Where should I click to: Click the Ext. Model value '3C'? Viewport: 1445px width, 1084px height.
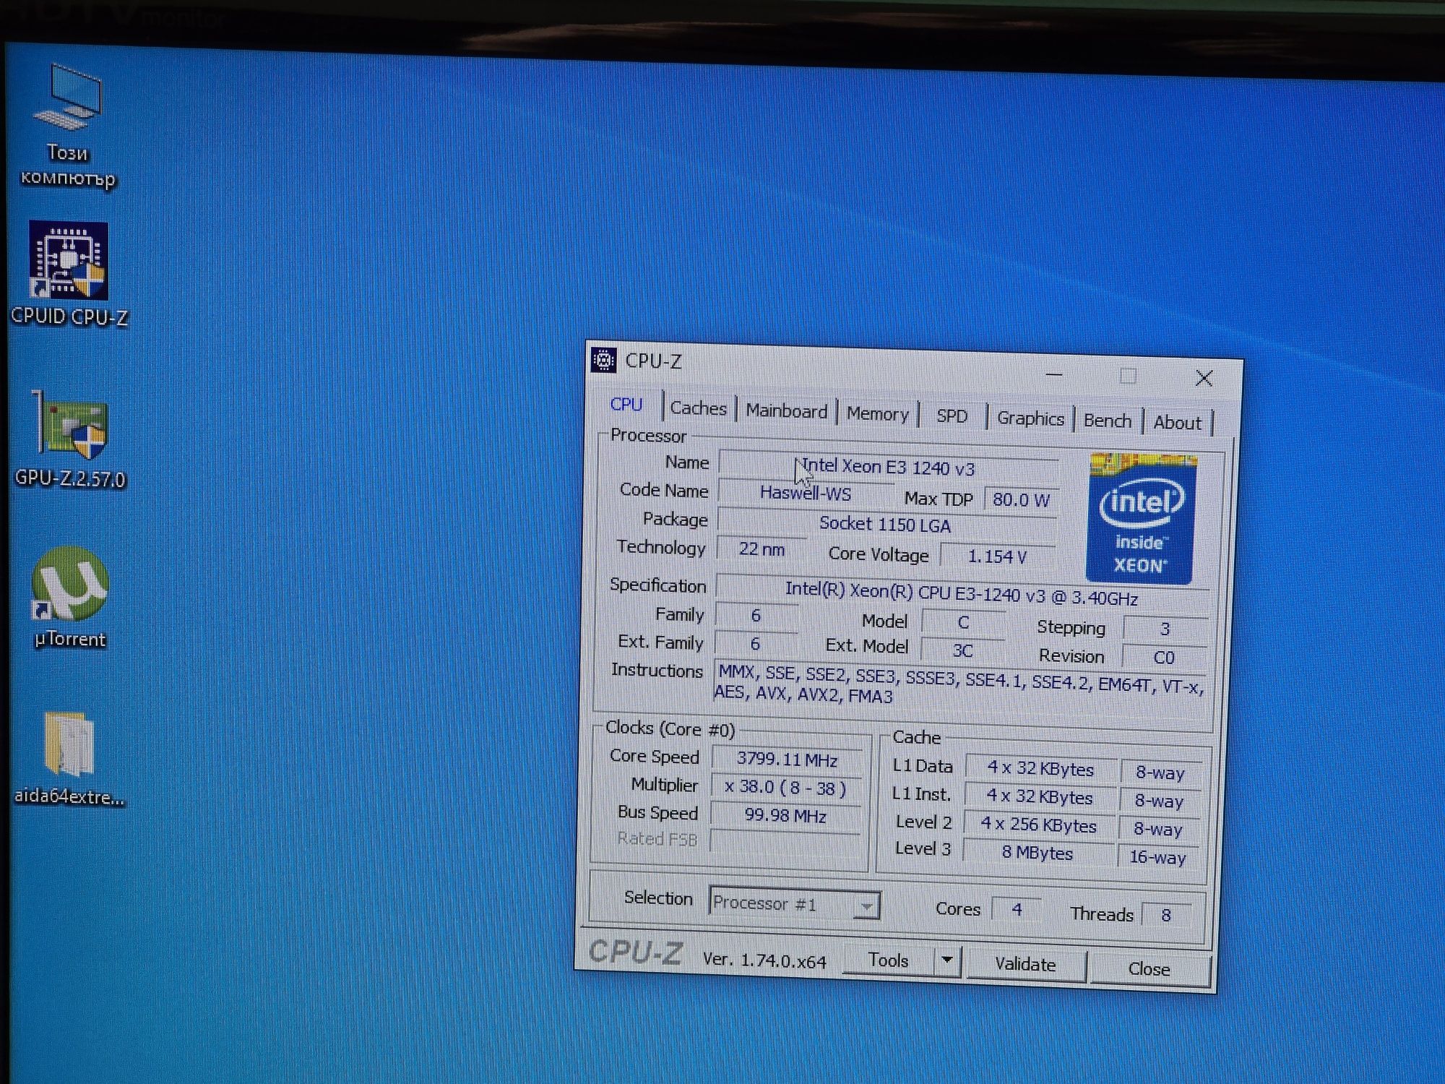point(962,650)
